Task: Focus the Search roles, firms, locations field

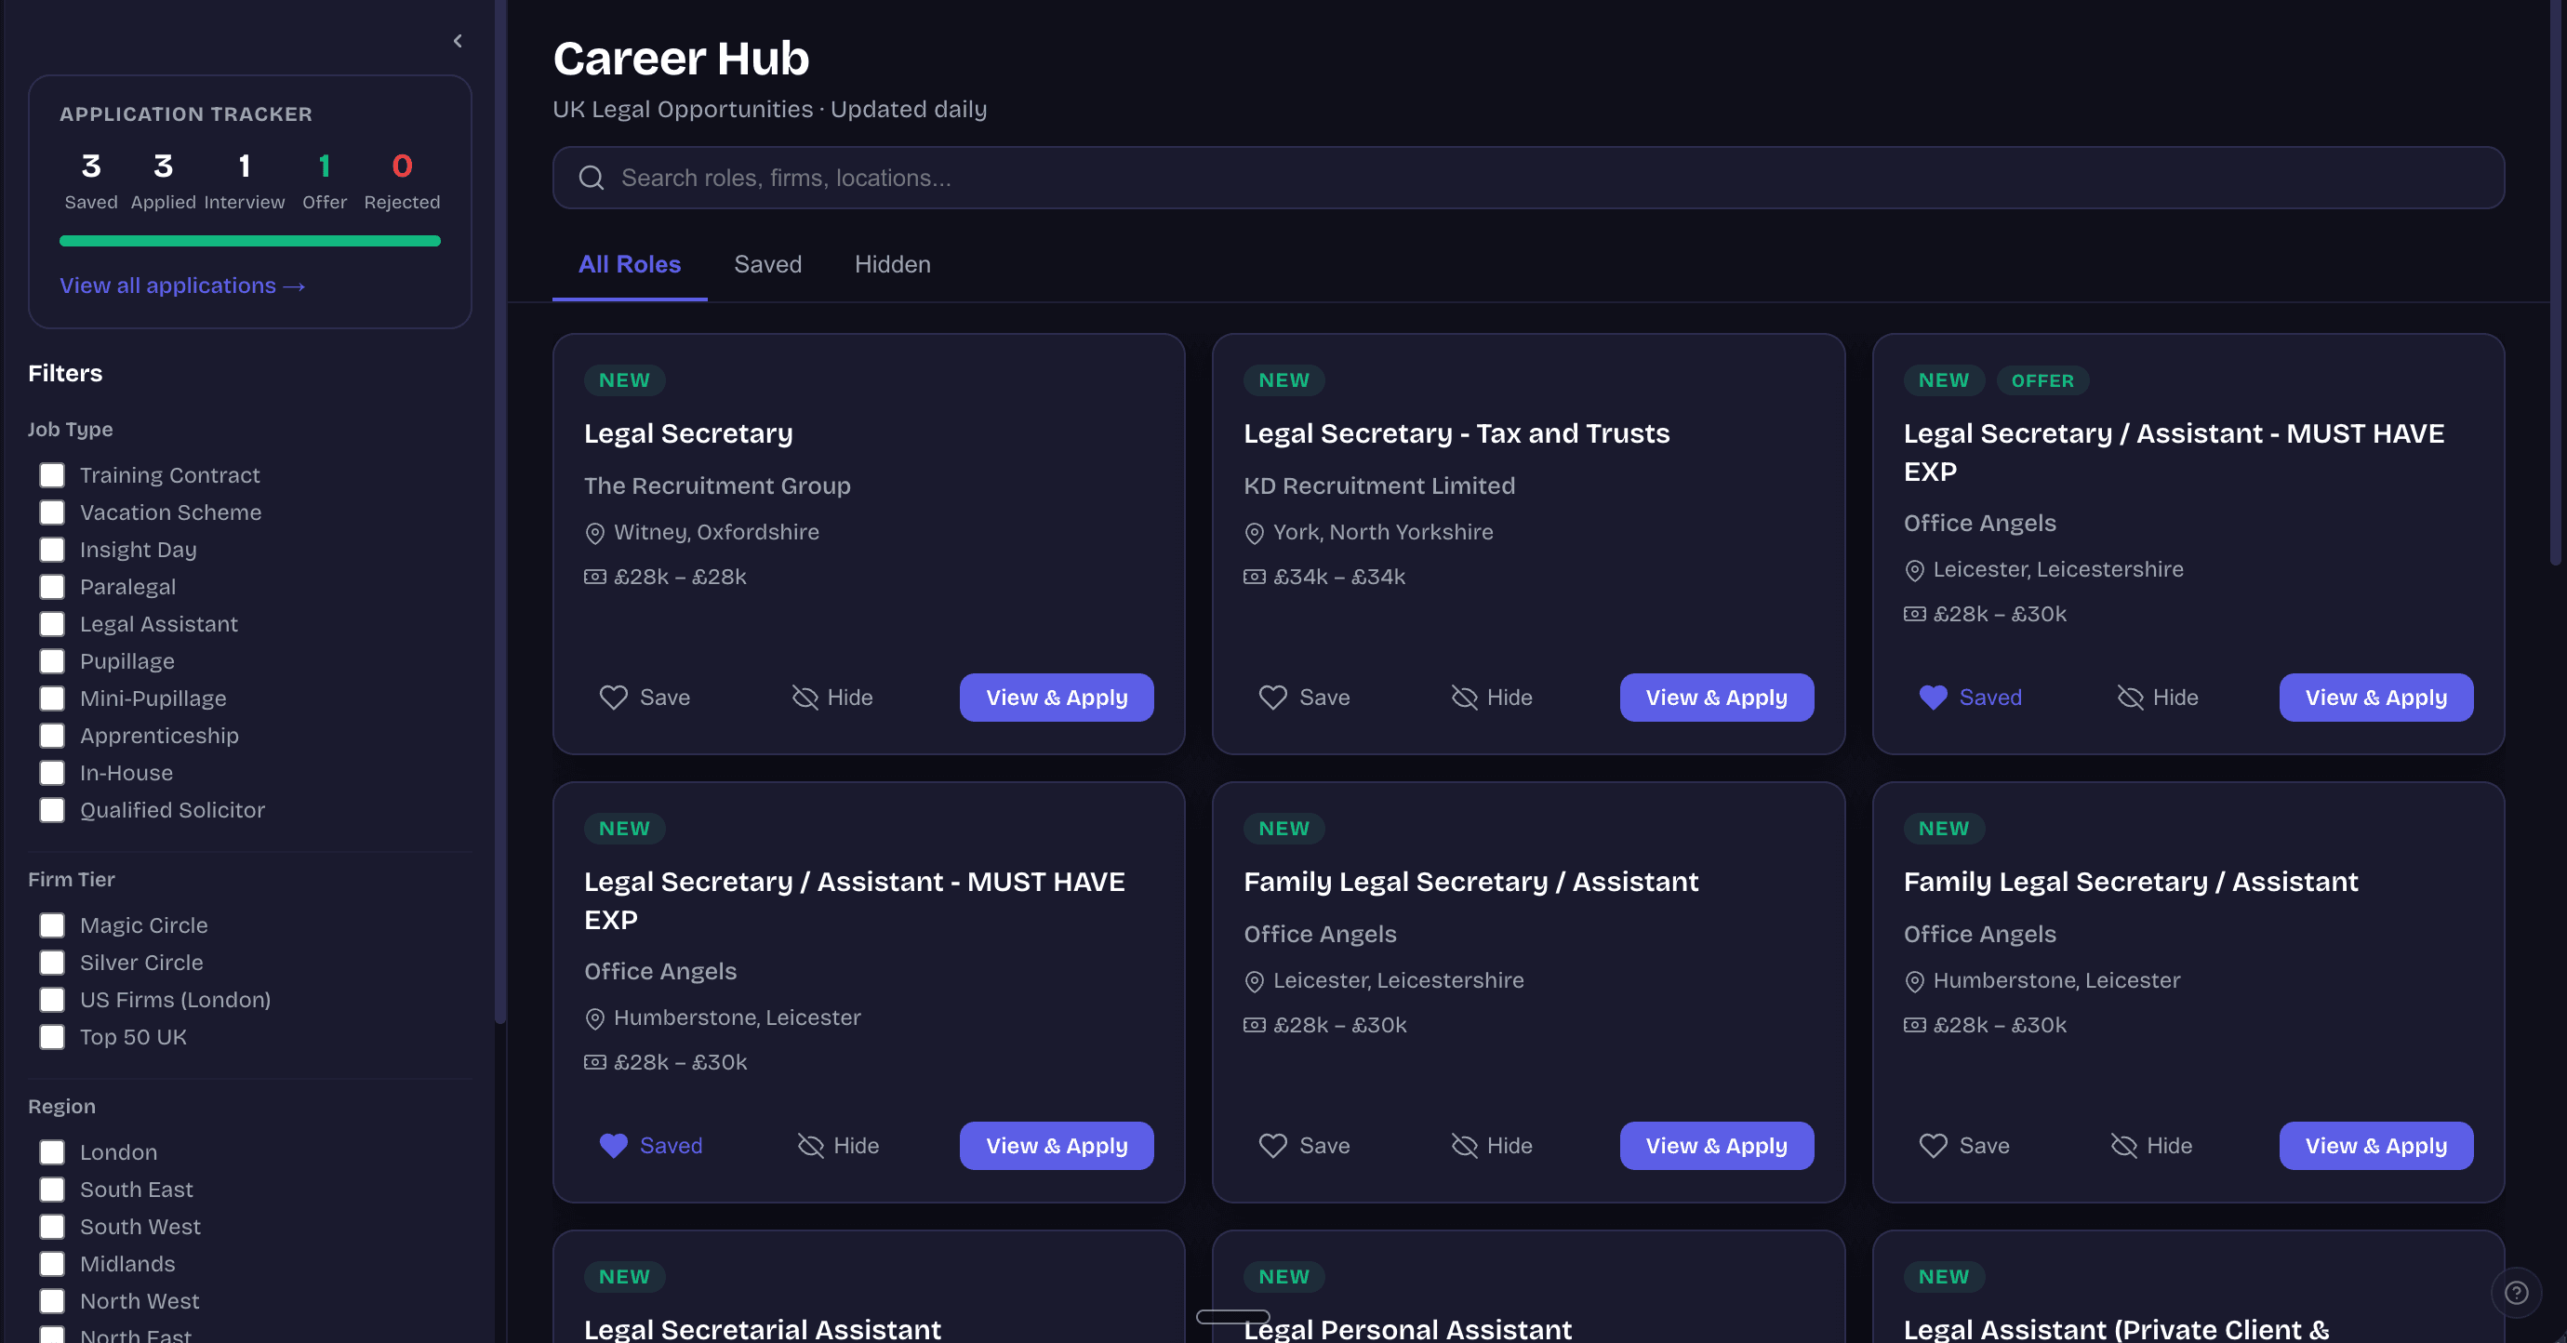Action: (1529, 178)
